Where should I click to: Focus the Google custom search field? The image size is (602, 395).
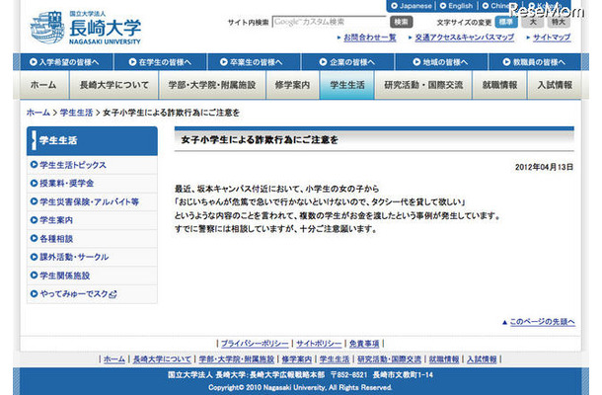tap(329, 22)
